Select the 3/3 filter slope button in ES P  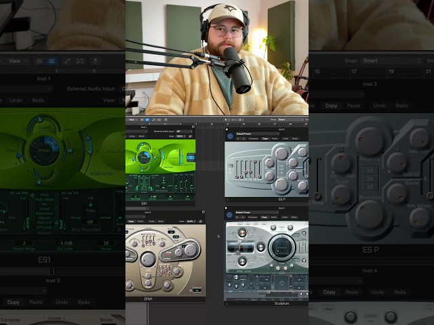(281, 173)
